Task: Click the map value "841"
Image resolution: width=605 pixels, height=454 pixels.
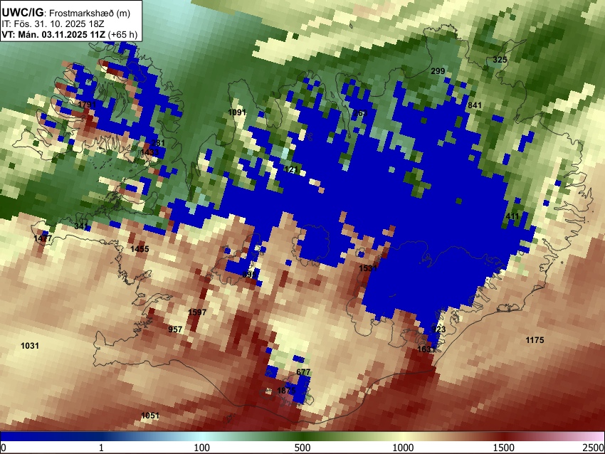Action: tap(475, 105)
